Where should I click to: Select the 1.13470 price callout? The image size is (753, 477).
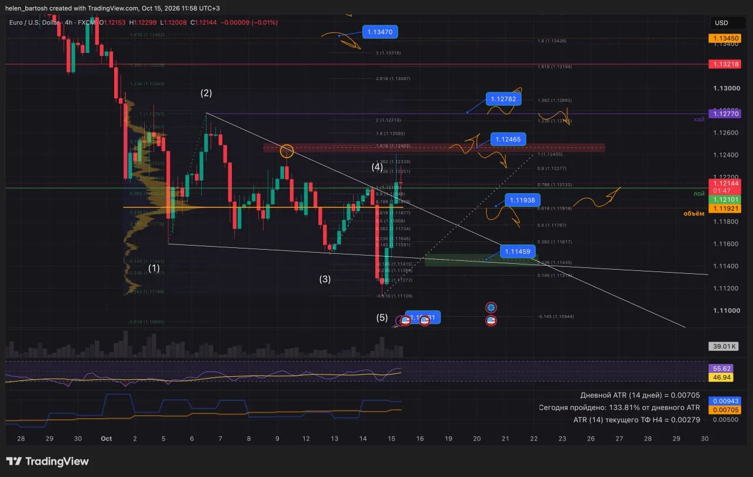tap(381, 32)
